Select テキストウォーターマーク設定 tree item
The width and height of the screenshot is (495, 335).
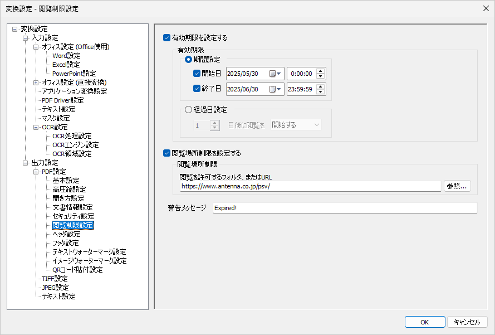[89, 252]
